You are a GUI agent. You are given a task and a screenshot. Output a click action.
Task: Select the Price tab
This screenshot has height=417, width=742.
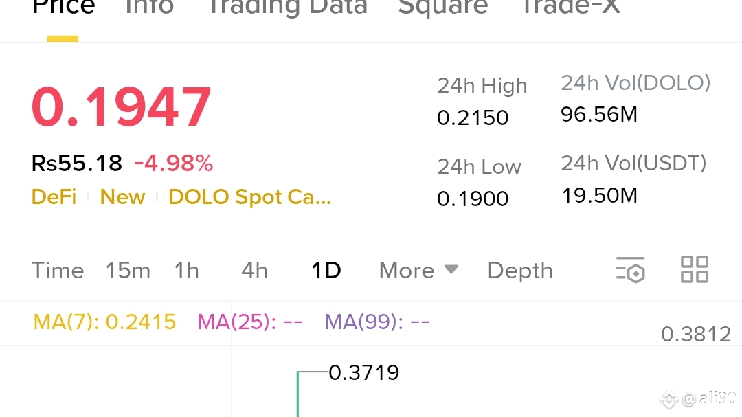click(x=63, y=7)
